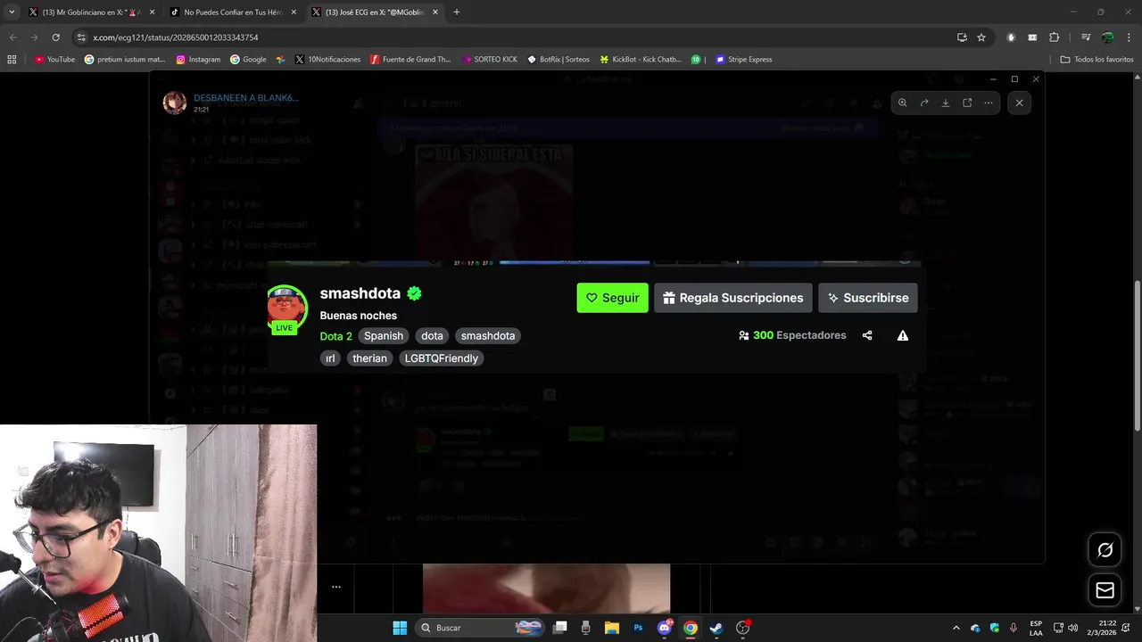Open the Stripe Express bookmark
The image size is (1142, 642).
click(x=744, y=60)
